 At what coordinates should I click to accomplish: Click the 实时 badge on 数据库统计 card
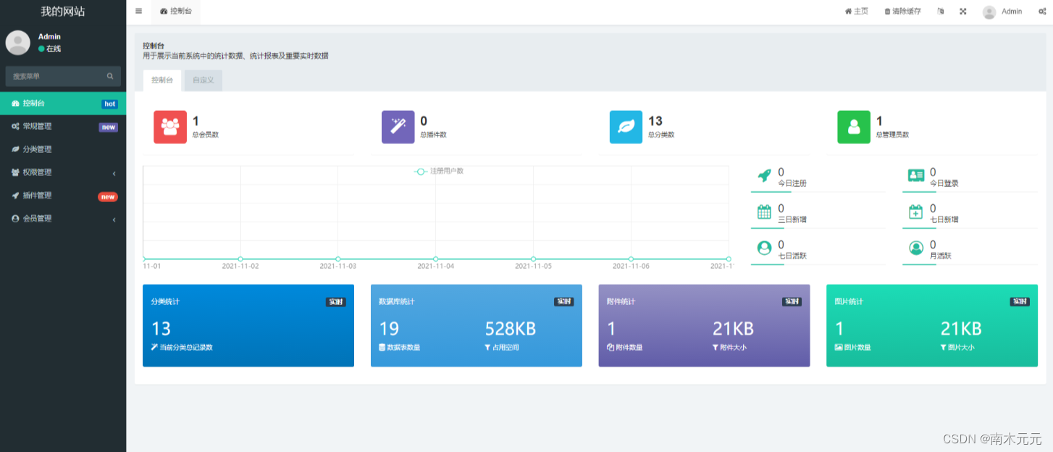pos(564,302)
